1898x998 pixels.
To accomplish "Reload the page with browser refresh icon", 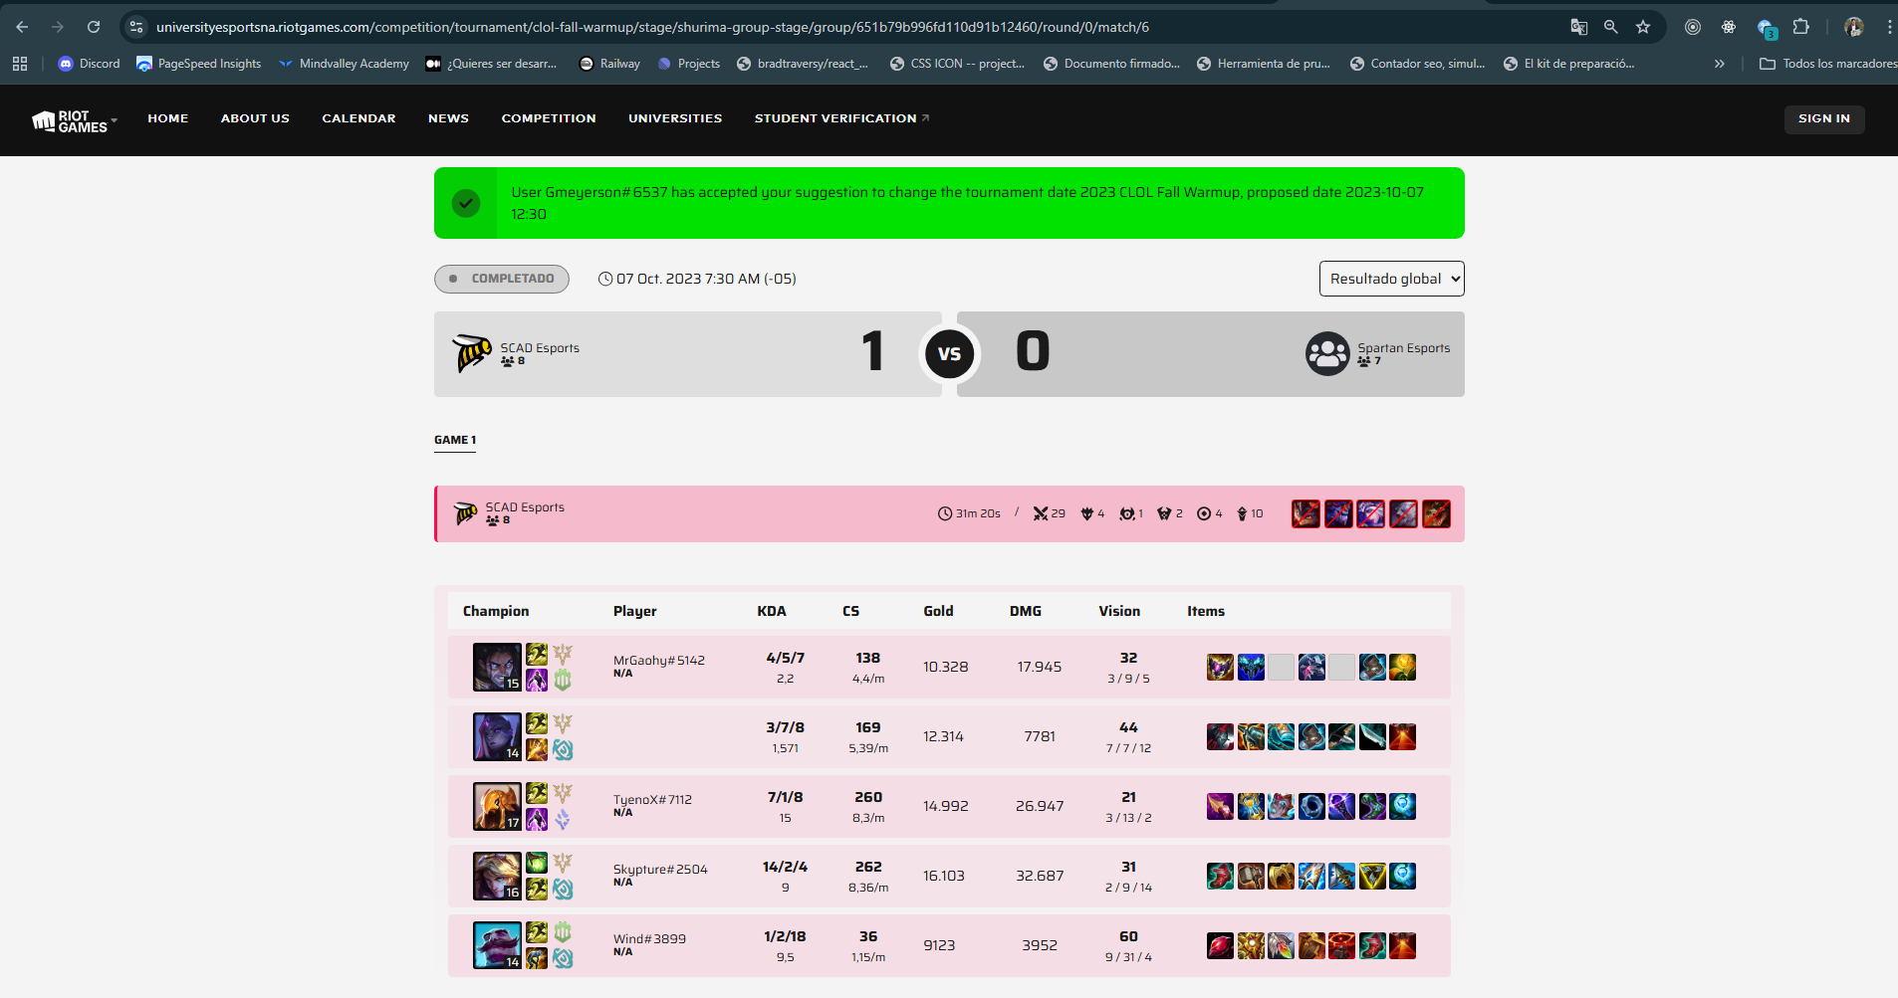I will tap(94, 27).
